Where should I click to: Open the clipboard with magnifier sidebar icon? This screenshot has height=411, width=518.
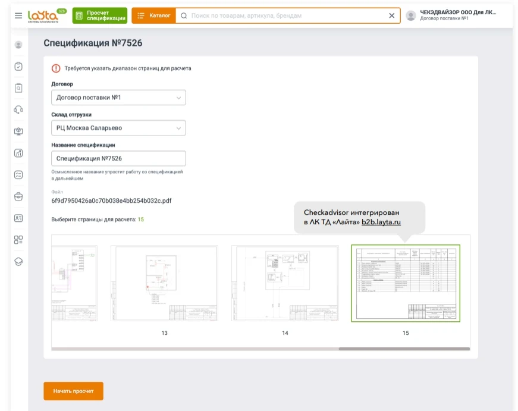coord(18,88)
